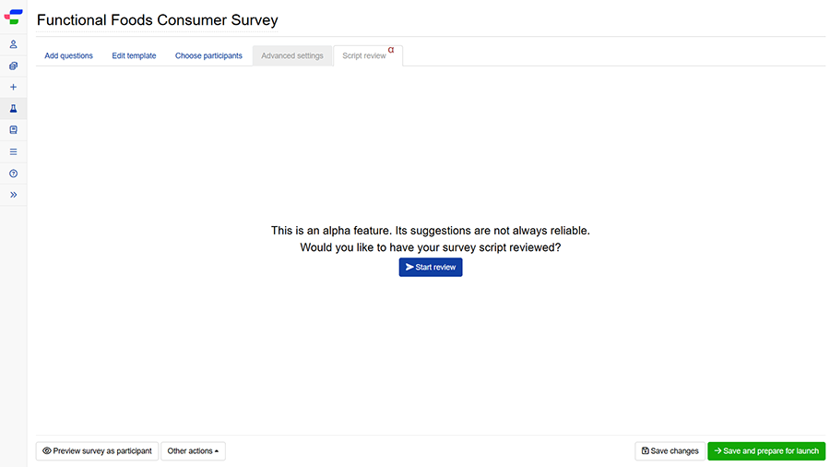
Task: Open the user profile icon in sidebar
Action: pos(13,44)
